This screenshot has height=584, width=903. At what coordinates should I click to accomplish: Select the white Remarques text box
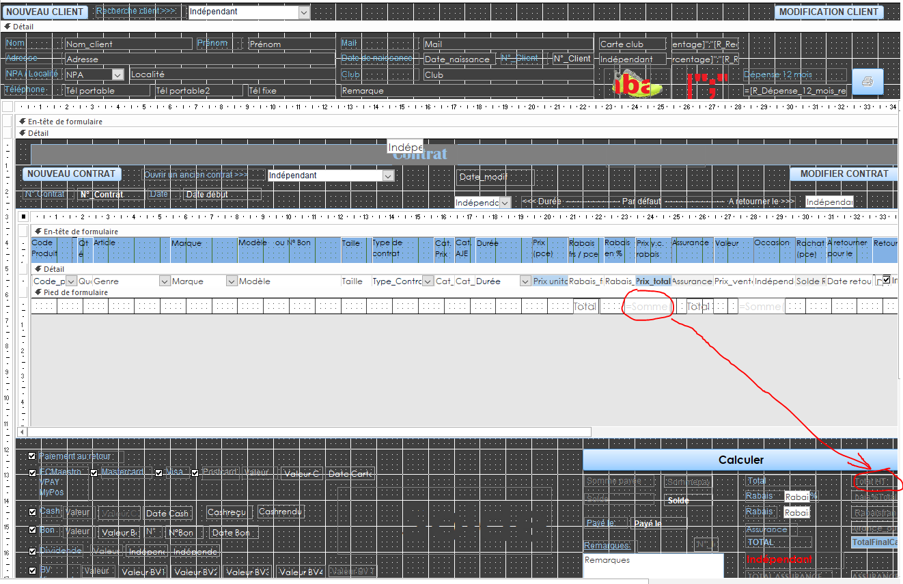[654, 566]
